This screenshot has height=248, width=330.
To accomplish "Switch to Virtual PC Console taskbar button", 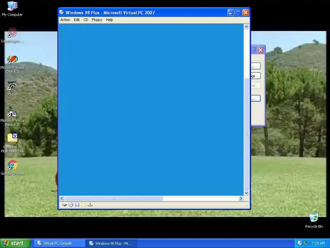I will (x=60, y=243).
